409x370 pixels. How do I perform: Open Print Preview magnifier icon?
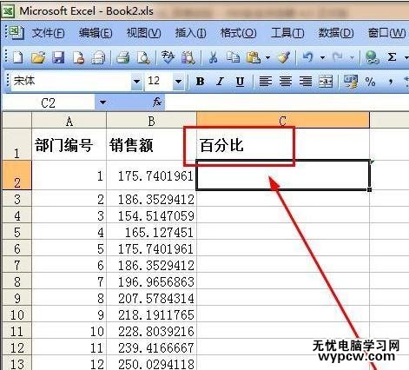click(143, 57)
